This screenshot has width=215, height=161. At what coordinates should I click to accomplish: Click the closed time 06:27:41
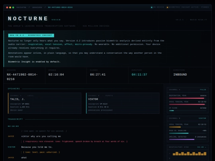[x=98, y=75]
